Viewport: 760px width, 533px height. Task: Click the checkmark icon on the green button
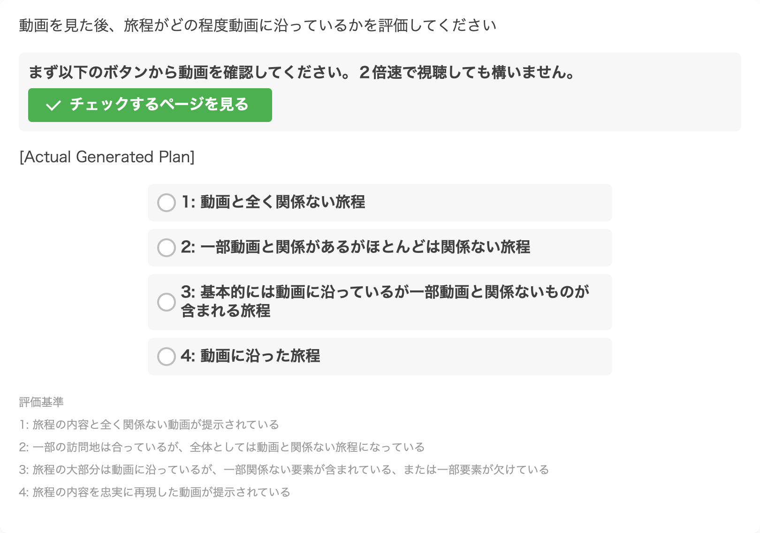coord(53,105)
